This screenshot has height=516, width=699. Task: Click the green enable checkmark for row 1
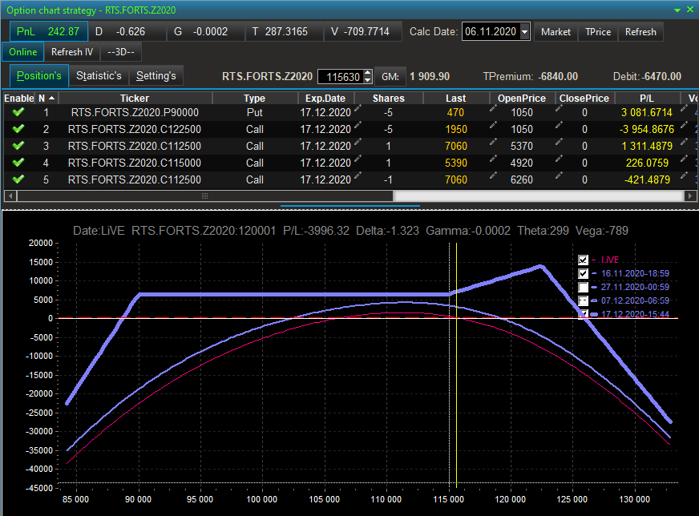coord(18,113)
